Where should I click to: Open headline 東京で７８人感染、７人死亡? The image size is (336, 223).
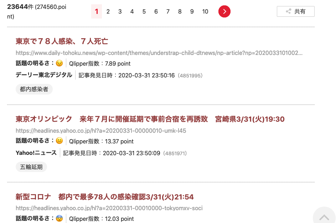(62, 41)
